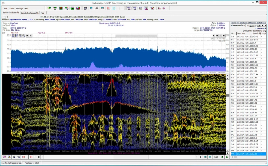Switch to the Map tab
268x166 pixels.
42,13
